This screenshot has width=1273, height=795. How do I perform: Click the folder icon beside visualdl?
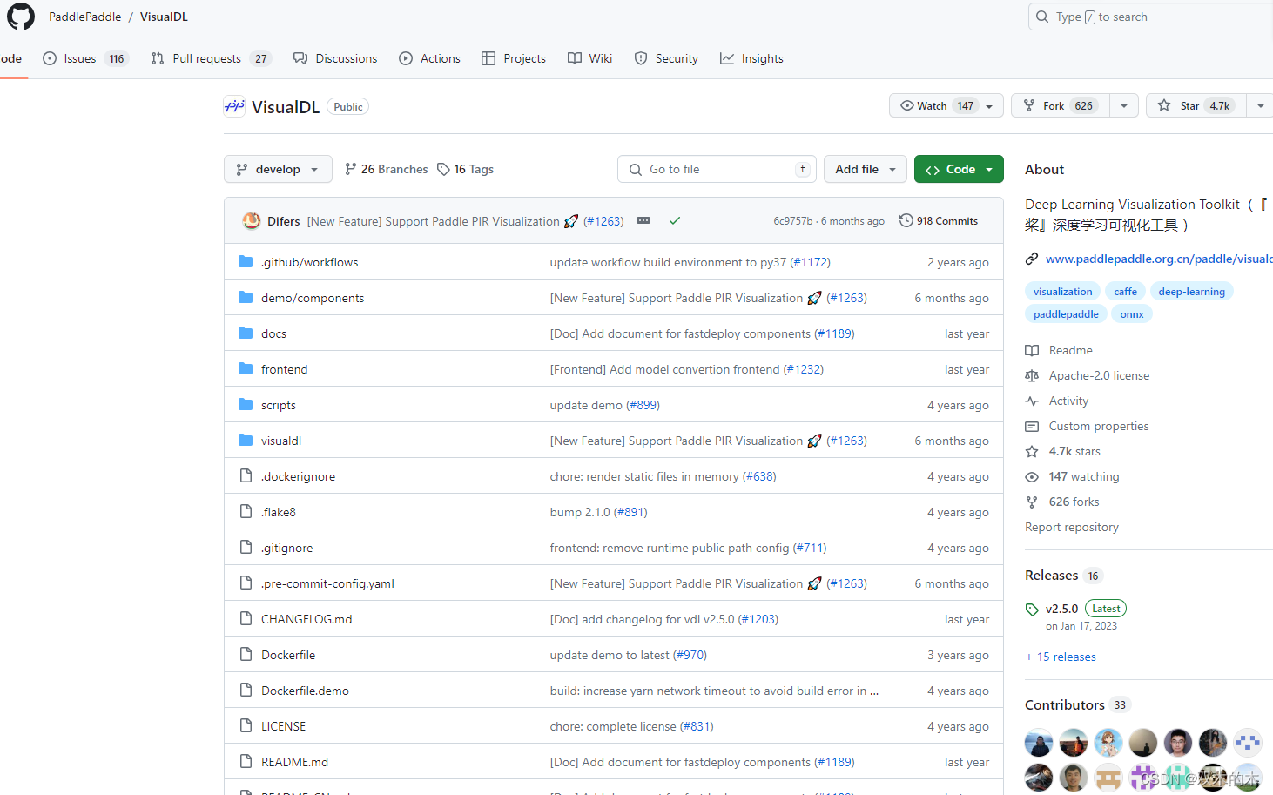(246, 440)
